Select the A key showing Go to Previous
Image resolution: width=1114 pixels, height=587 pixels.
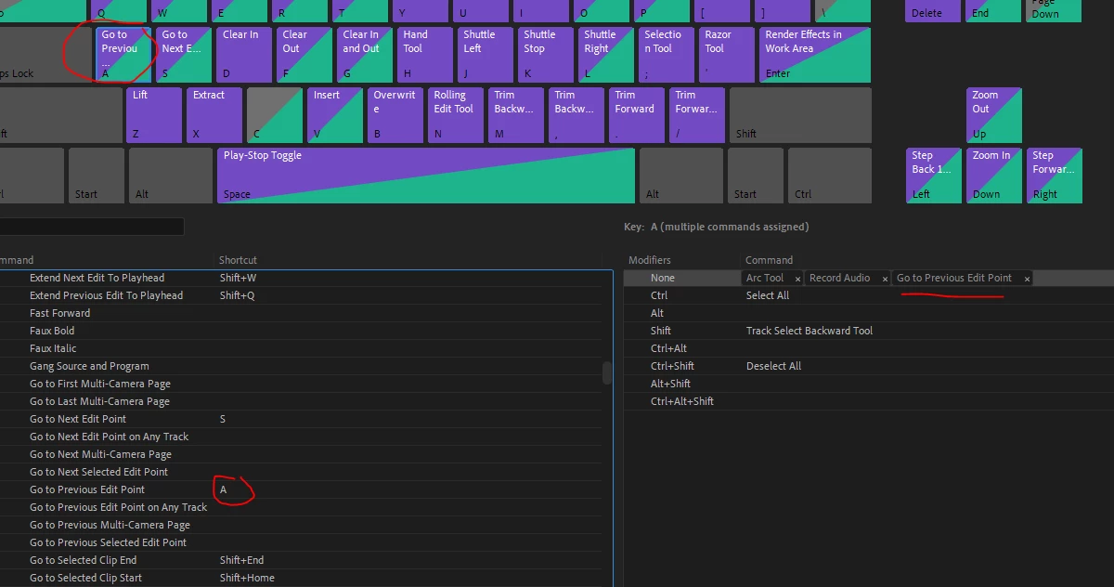click(123, 55)
